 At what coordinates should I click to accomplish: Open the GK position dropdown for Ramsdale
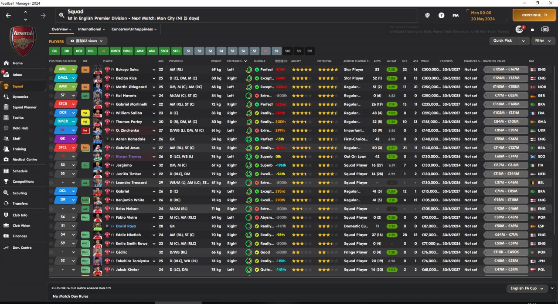point(74,139)
